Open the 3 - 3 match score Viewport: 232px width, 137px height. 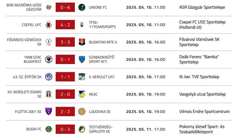click(65, 42)
